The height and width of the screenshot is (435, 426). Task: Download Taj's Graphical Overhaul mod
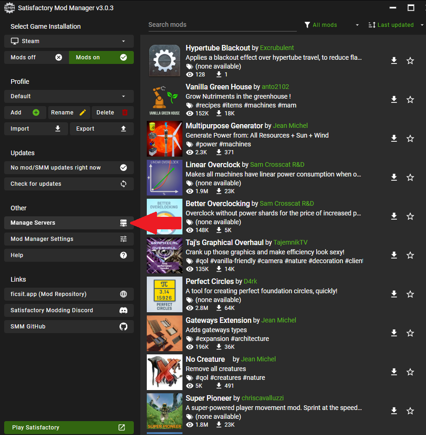point(394,255)
